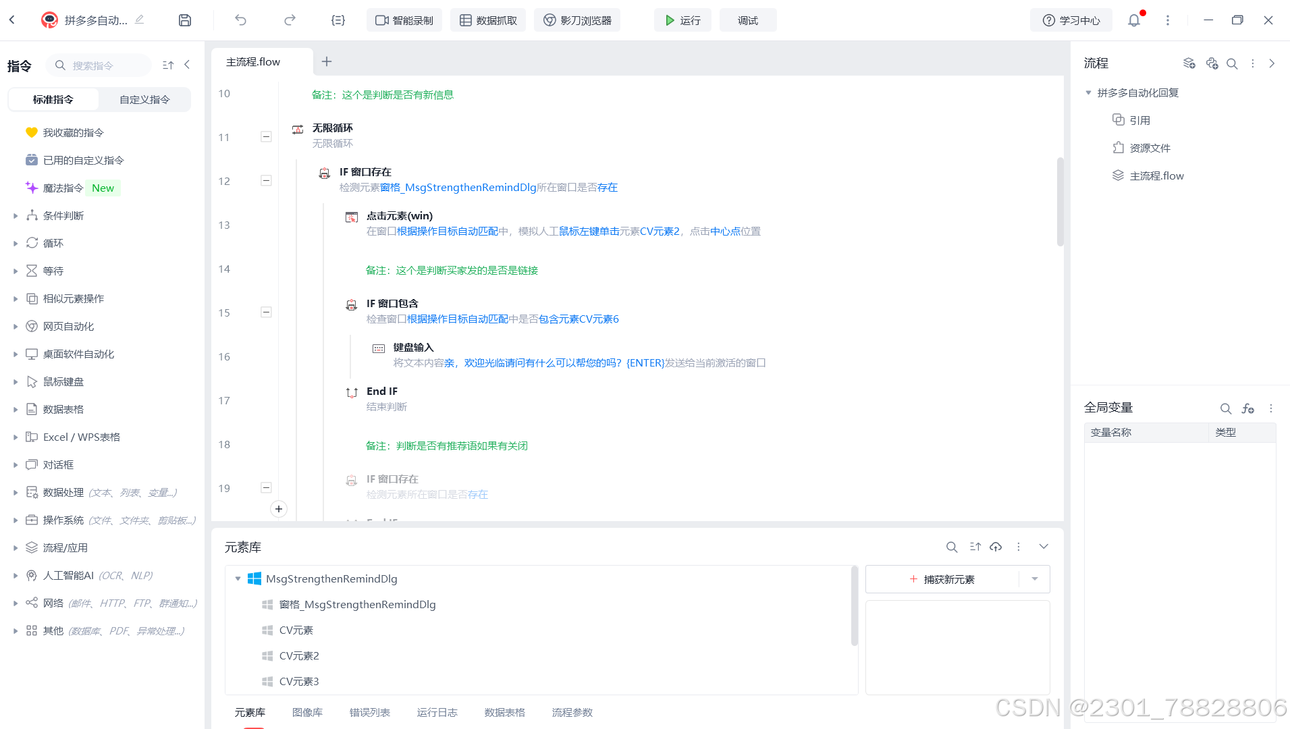Viewport: 1290px width, 729px height.
Task: Open 已用的自定义指令
Action: (83, 160)
